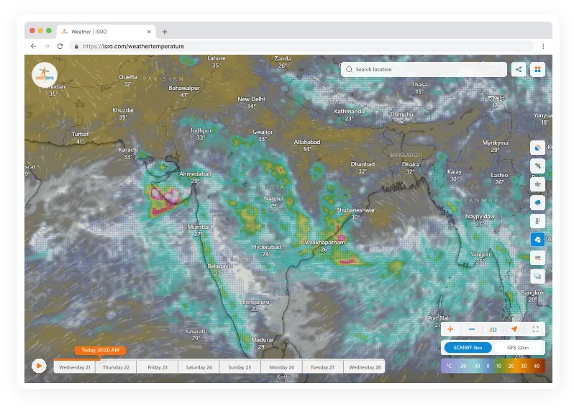This screenshot has width=574, height=409.
Task: Toggle the 3D map view
Action: pos(493,330)
